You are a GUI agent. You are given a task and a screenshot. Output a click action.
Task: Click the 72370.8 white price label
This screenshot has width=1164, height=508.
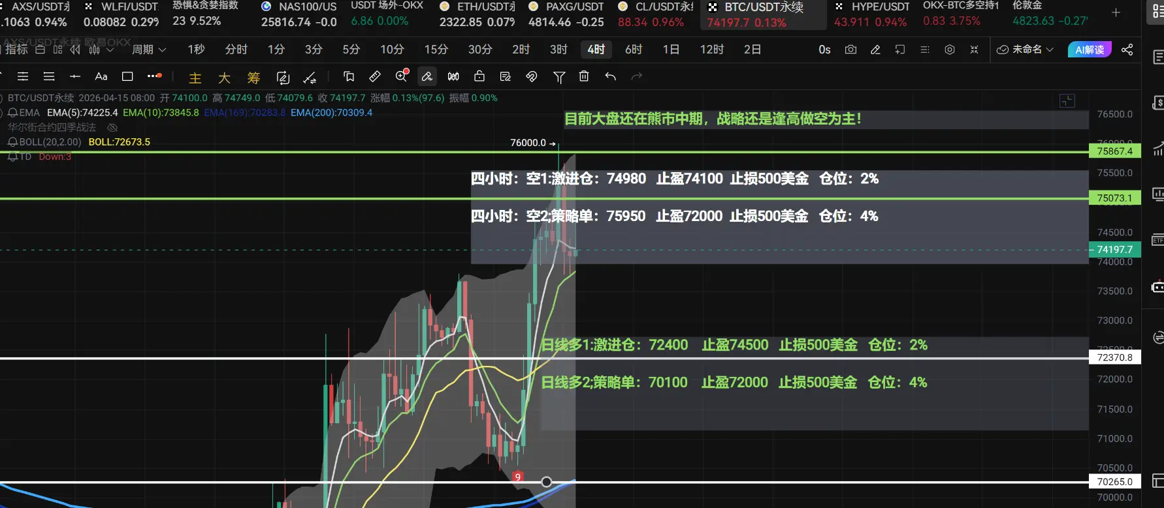coord(1115,357)
